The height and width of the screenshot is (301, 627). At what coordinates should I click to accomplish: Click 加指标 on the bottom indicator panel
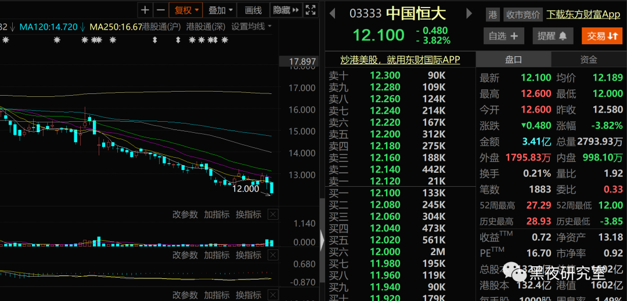pos(217,295)
